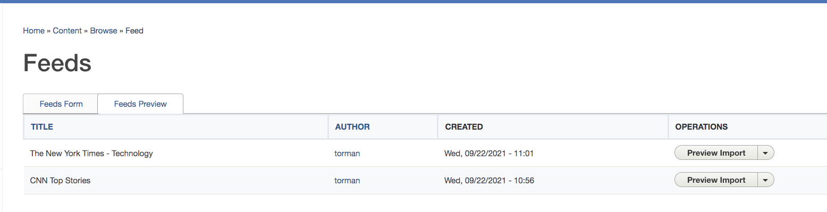
Task: Open the Feeds Form tab
Action: pyautogui.click(x=61, y=104)
